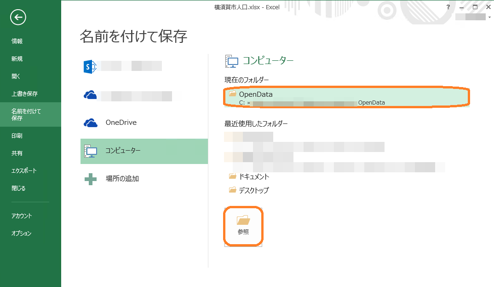Select エクスポート in the sidebar
The width and height of the screenshot is (494, 287).
coord(24,171)
